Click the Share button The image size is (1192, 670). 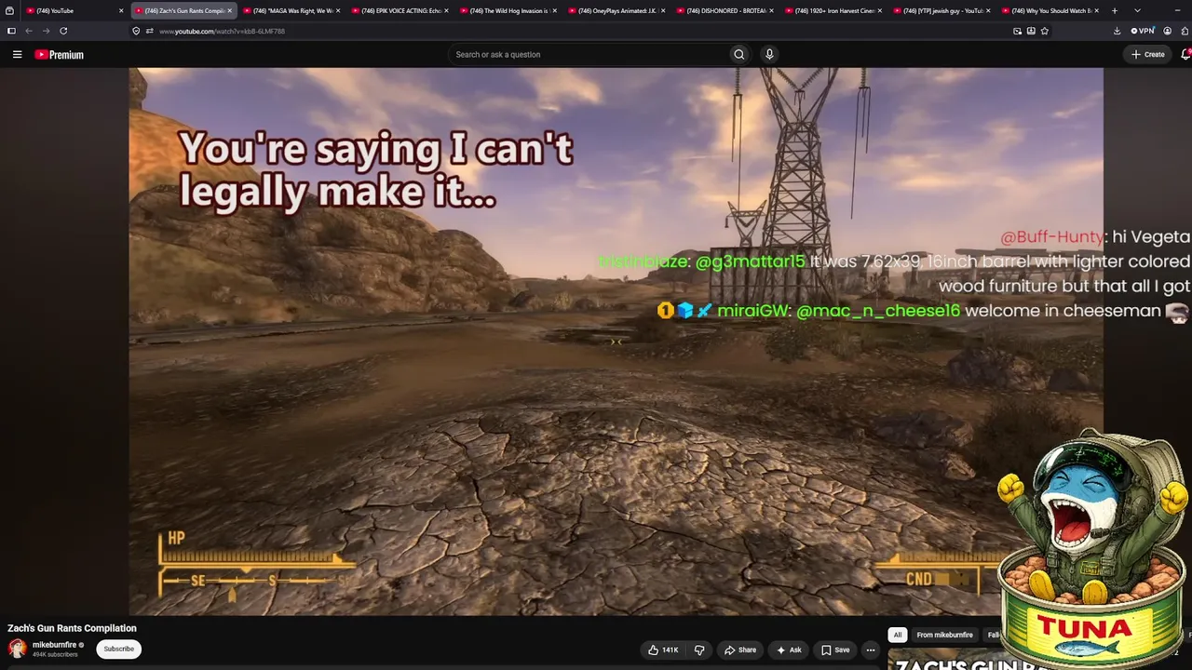[x=740, y=650]
